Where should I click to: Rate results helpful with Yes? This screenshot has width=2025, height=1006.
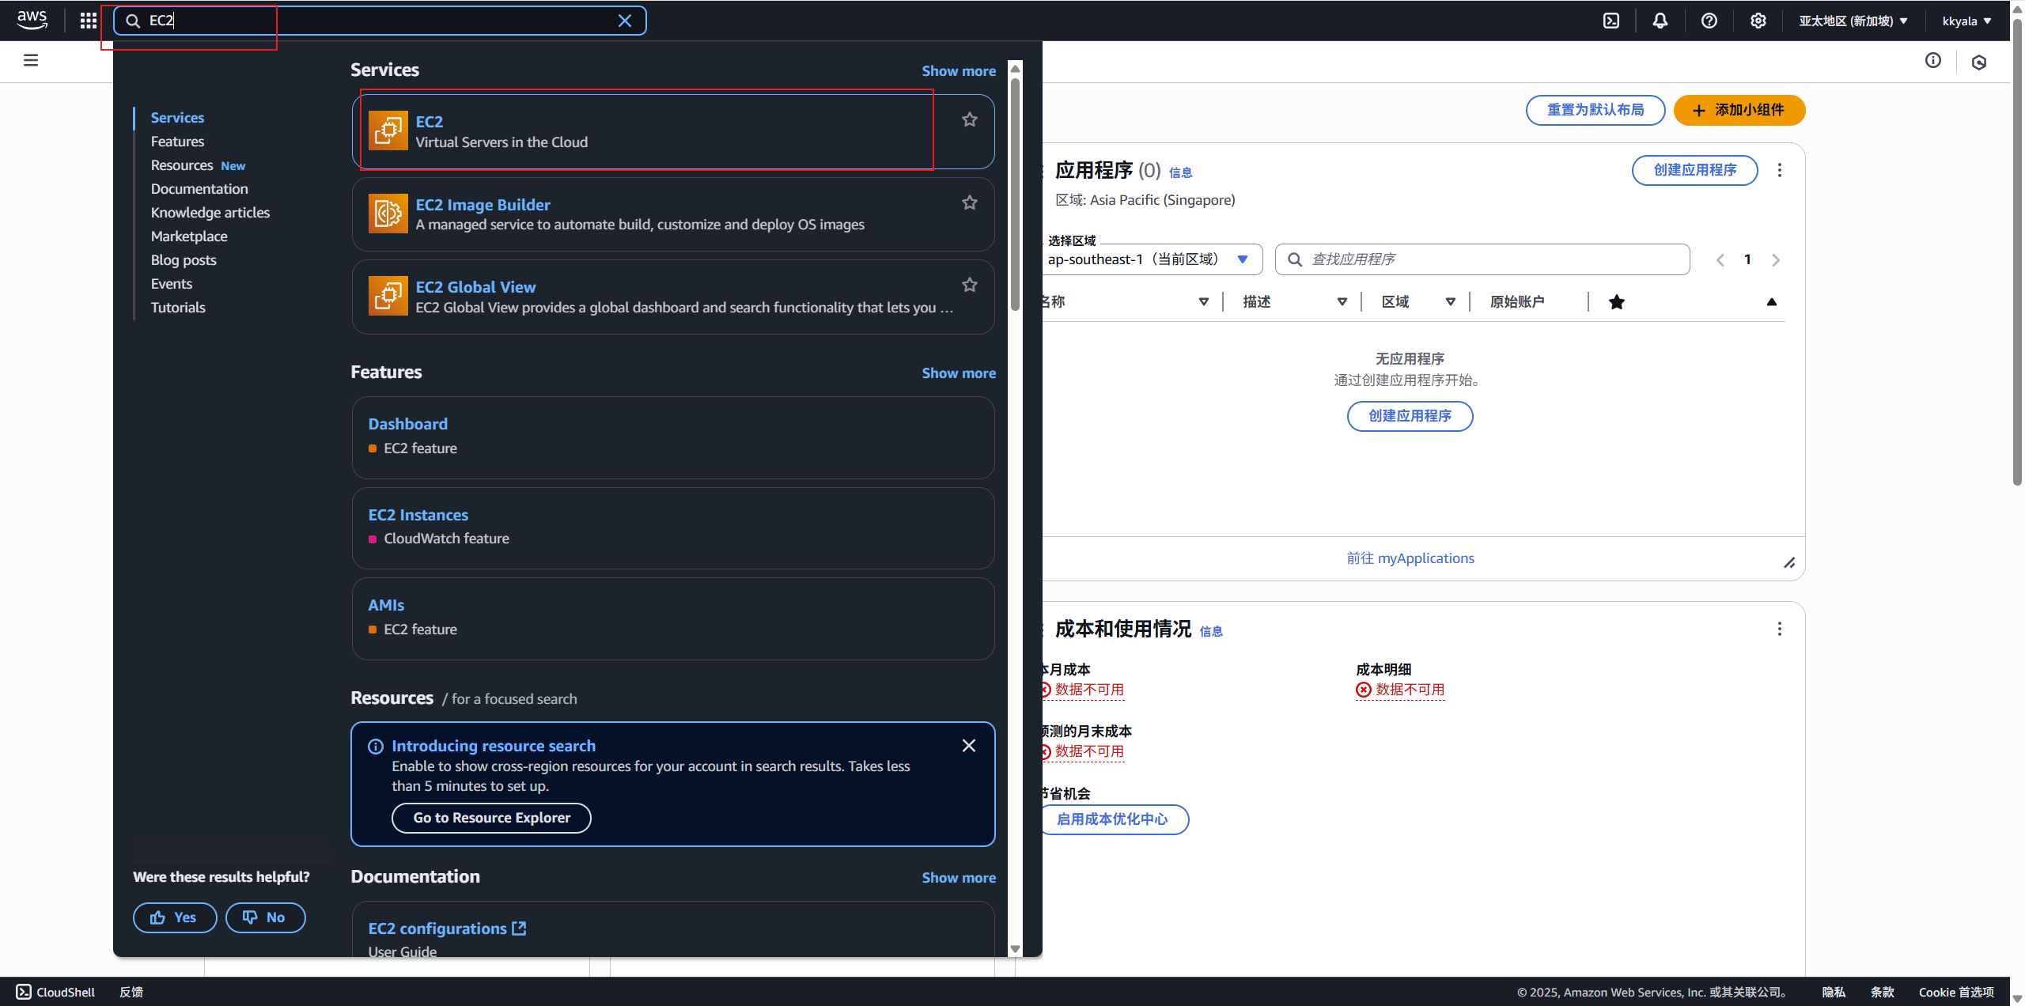point(175,917)
